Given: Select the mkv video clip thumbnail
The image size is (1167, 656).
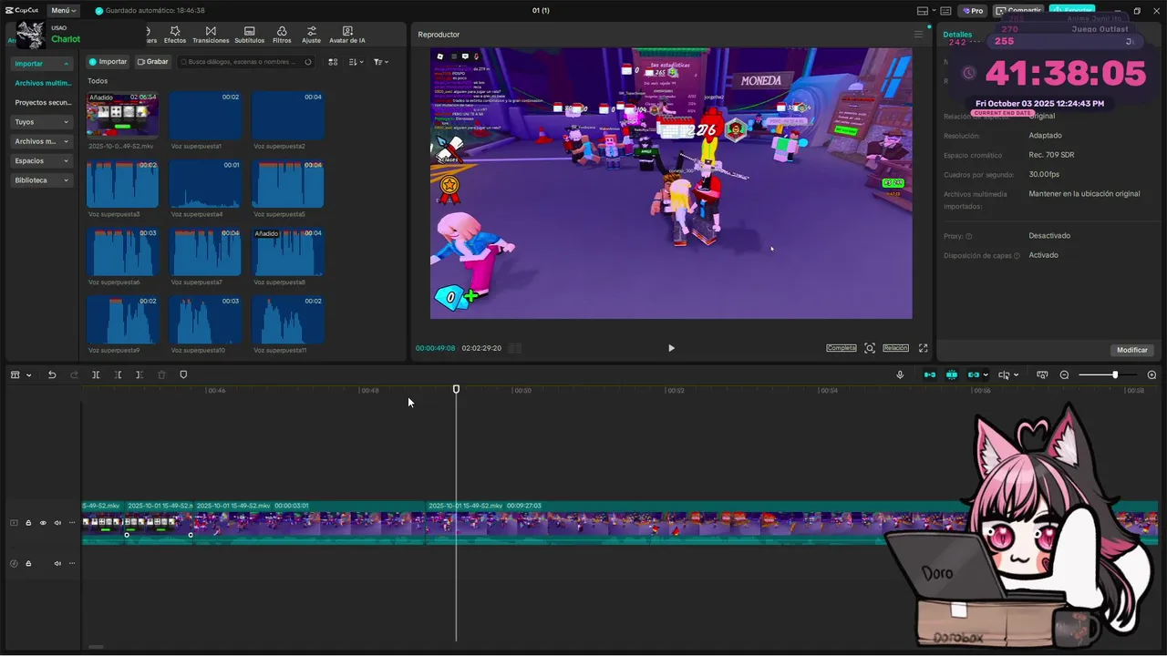Looking at the screenshot, I should 122,115.
